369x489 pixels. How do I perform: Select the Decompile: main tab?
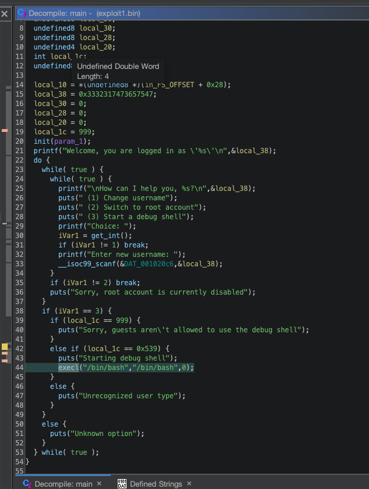63,484
